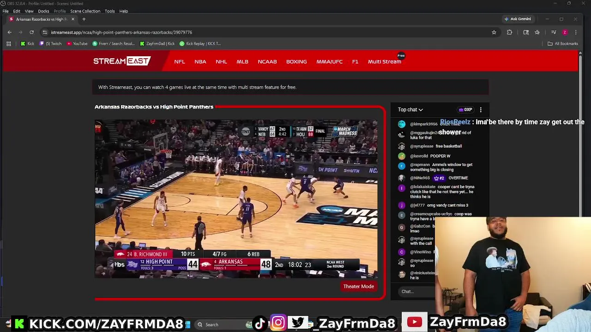Viewport: 591px width, 332px height.
Task: Open OBS Help menu
Action: tap(124, 11)
